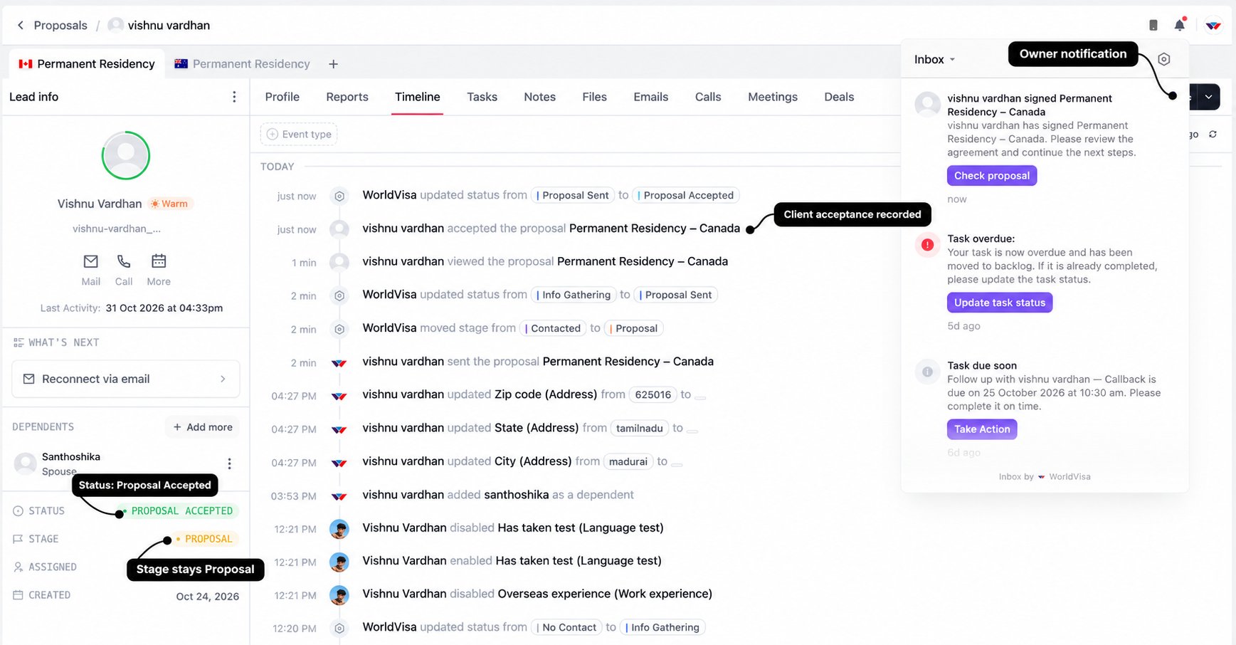This screenshot has width=1236, height=645.
Task: Click the red Task overdue alert icon
Action: coord(927,245)
